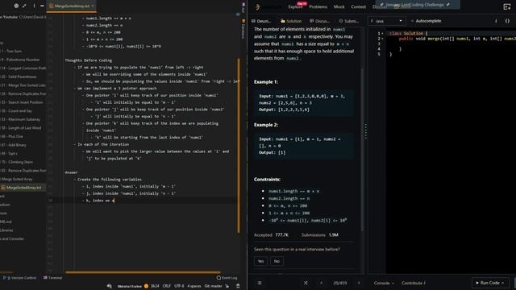The height and width of the screenshot is (290, 516).
Task: Open '1 - Two Sum' in project tree
Action: (12, 52)
